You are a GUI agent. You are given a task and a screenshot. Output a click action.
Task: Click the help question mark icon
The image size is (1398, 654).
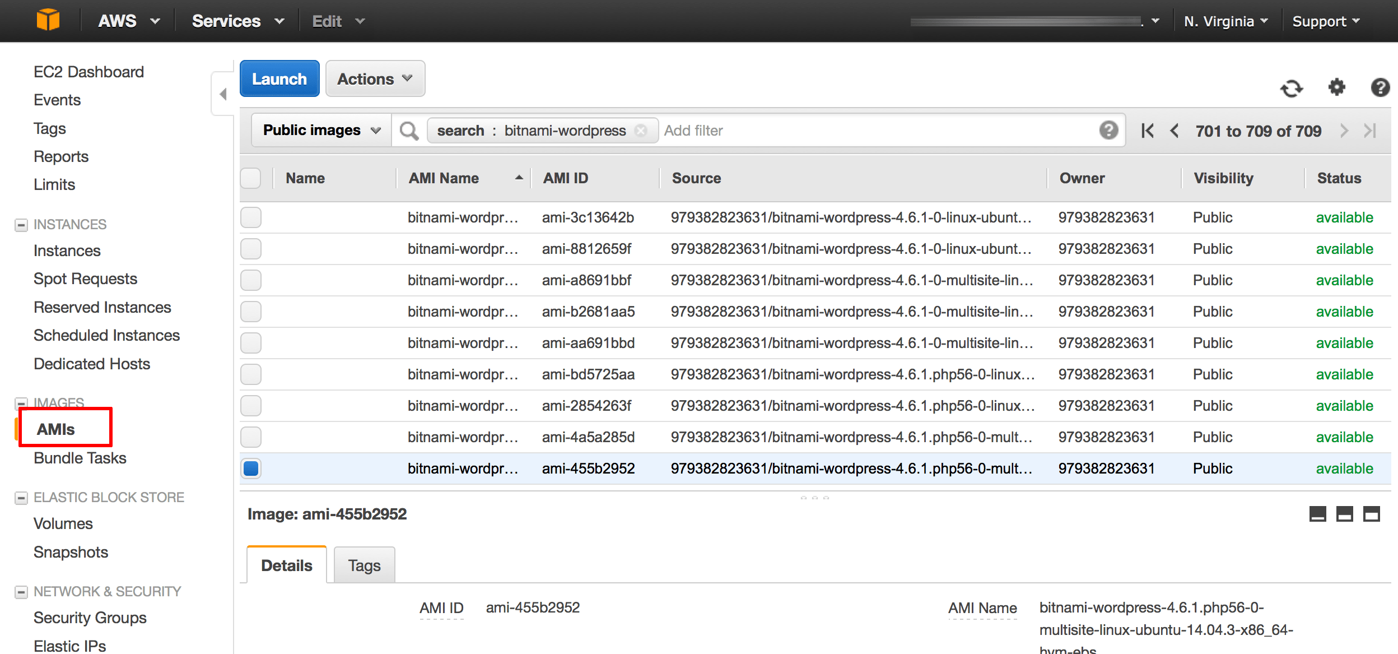point(1380,87)
